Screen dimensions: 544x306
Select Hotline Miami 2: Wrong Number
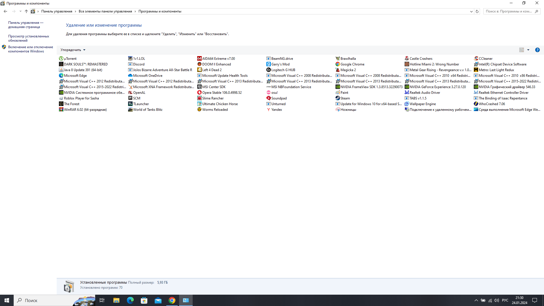[432, 64]
